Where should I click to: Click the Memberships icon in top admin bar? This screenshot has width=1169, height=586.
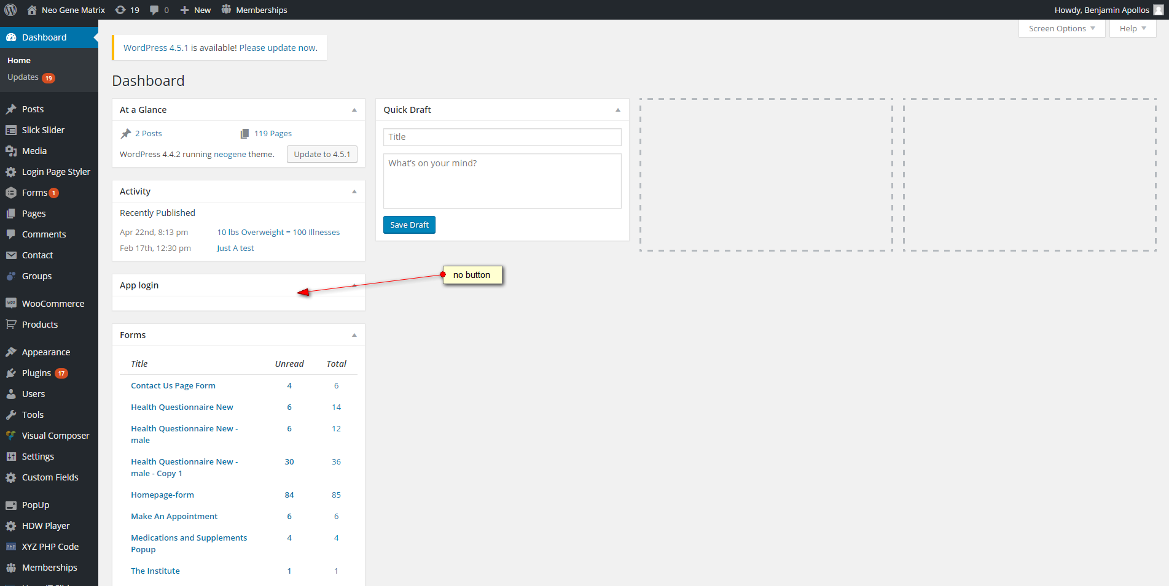pyautogui.click(x=227, y=10)
